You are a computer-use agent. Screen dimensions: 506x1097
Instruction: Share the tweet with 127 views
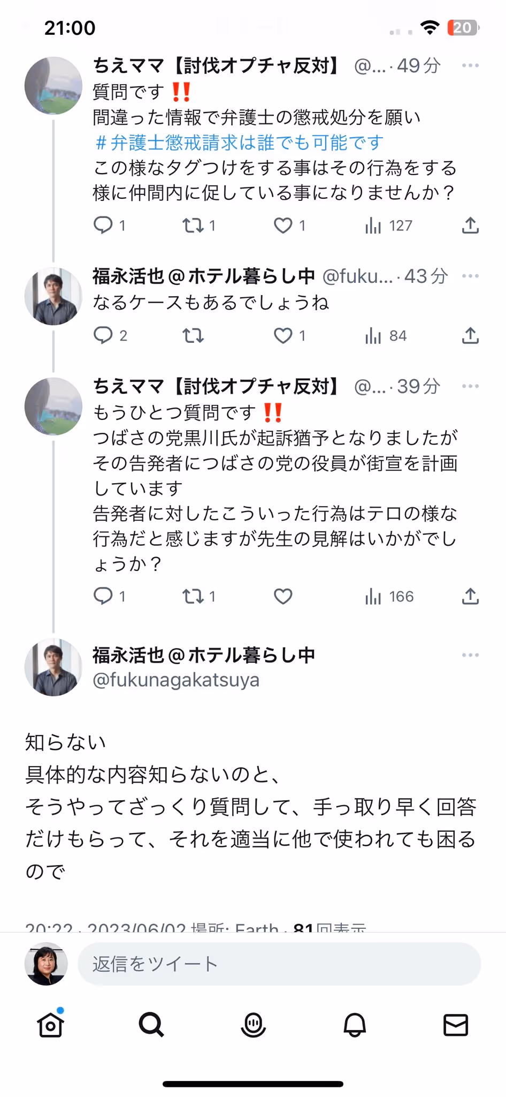pos(470,226)
